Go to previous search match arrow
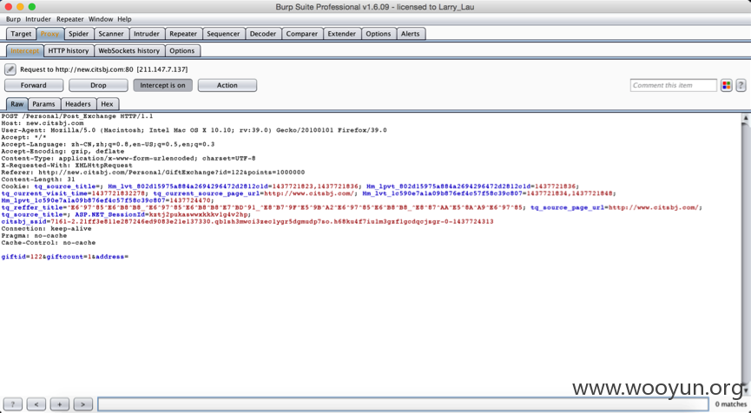 point(36,404)
